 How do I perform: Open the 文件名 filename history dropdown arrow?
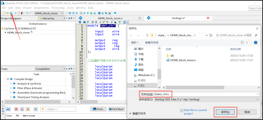pyautogui.click(x=258, y=94)
